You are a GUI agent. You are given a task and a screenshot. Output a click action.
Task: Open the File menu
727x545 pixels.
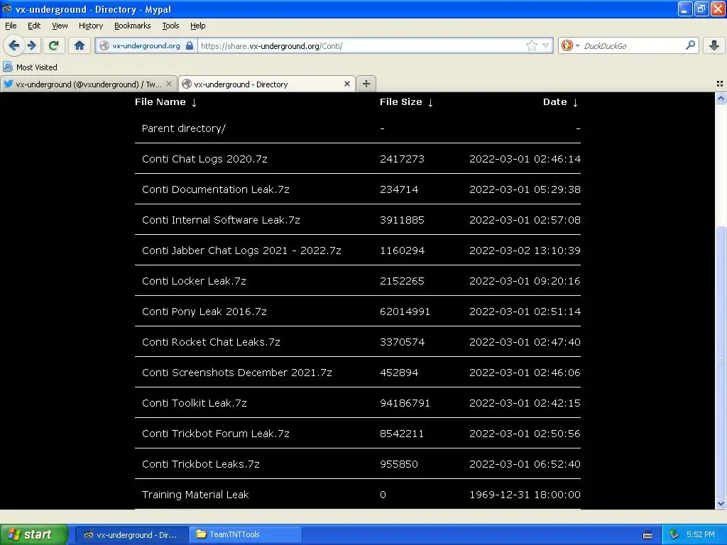coord(11,26)
